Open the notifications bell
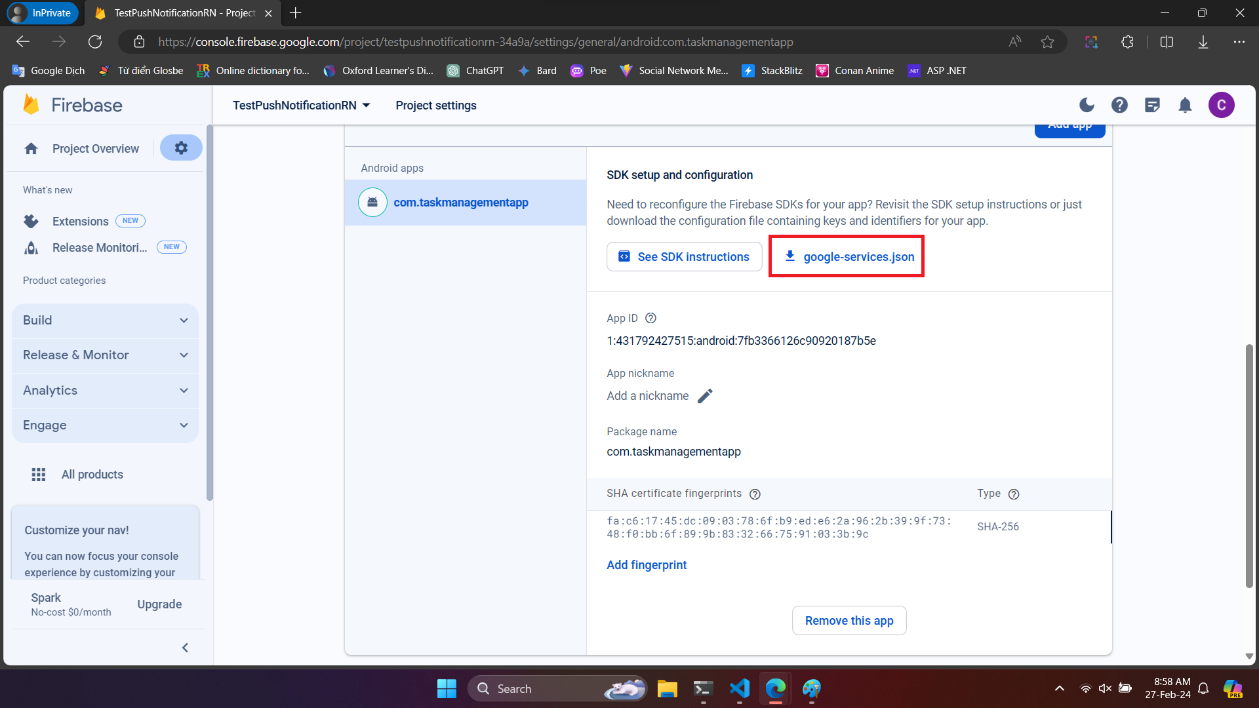 coord(1185,105)
